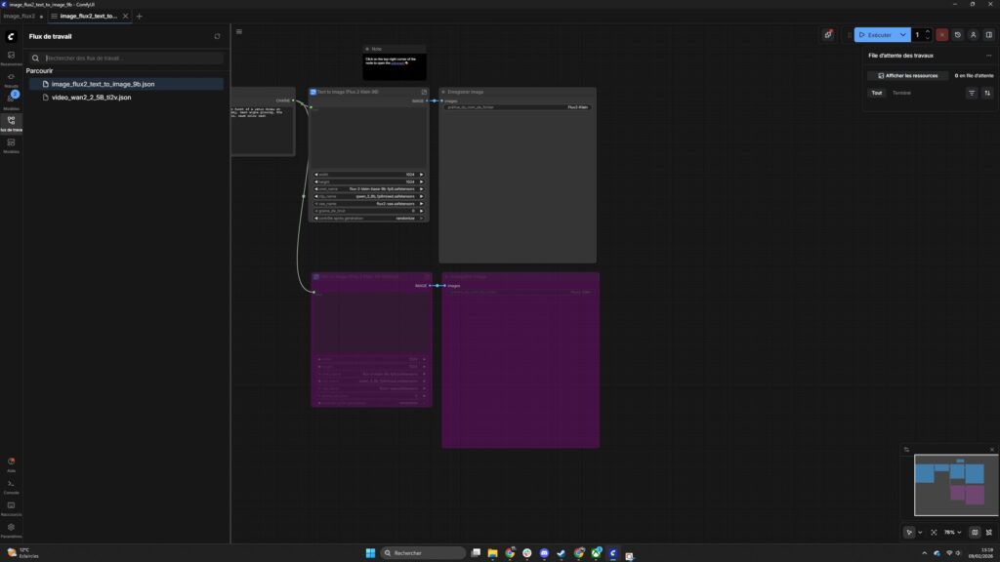Viewport: 1000px width, 562px height.
Task: Toggle the right side panel layout icon
Action: [x=988, y=35]
